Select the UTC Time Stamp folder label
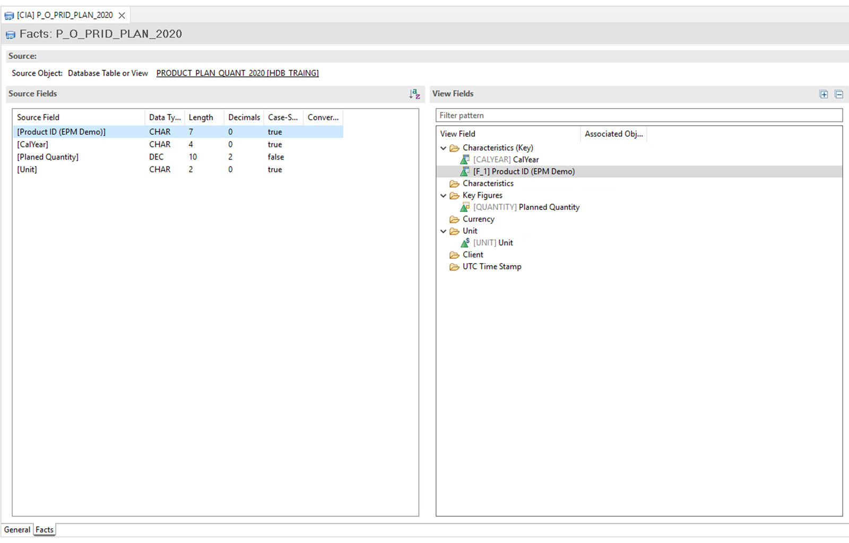Viewport: 849px width, 543px height. pos(492,267)
